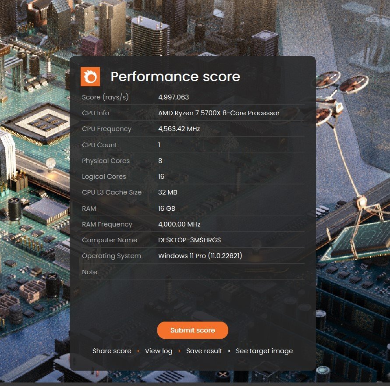Click the orange Corona logo icon
The image size is (390, 386).
(x=90, y=77)
